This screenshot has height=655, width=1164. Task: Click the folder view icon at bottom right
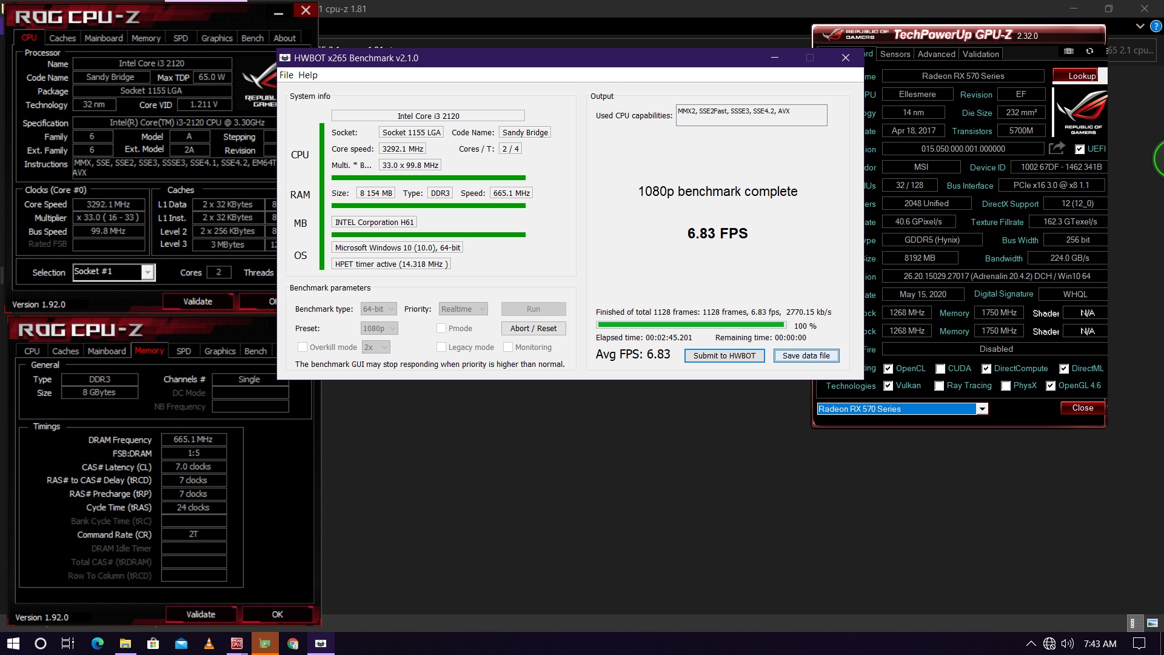click(1152, 623)
